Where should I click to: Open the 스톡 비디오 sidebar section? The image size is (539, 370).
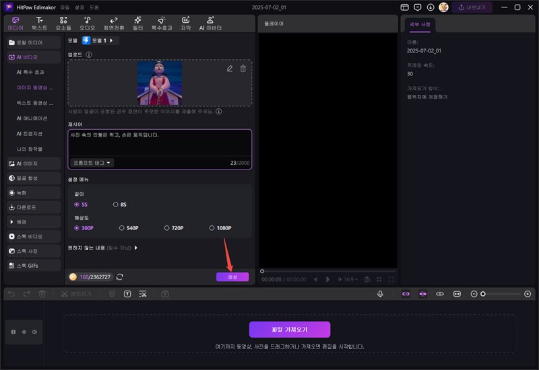tap(33, 237)
